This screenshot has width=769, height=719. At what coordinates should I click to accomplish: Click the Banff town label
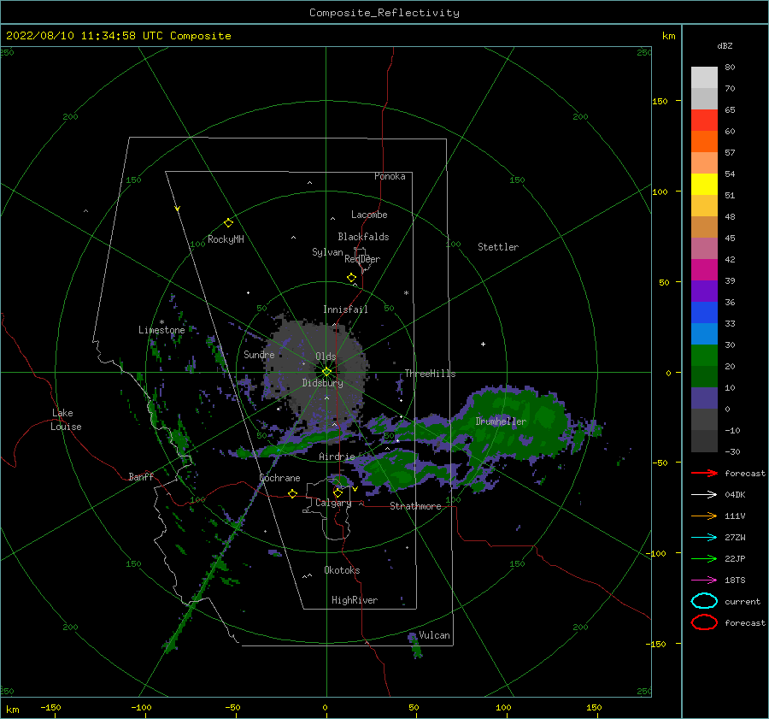(141, 476)
